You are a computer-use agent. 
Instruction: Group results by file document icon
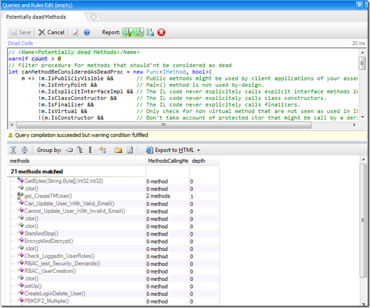click(x=130, y=150)
